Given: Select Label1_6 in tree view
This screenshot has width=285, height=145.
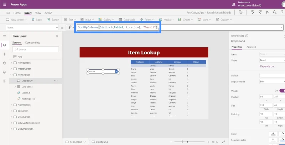Looking at the screenshot, I should [26, 93].
